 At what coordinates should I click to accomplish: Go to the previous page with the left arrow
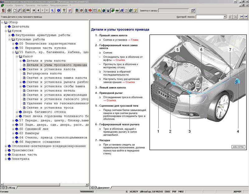pos(38,11)
